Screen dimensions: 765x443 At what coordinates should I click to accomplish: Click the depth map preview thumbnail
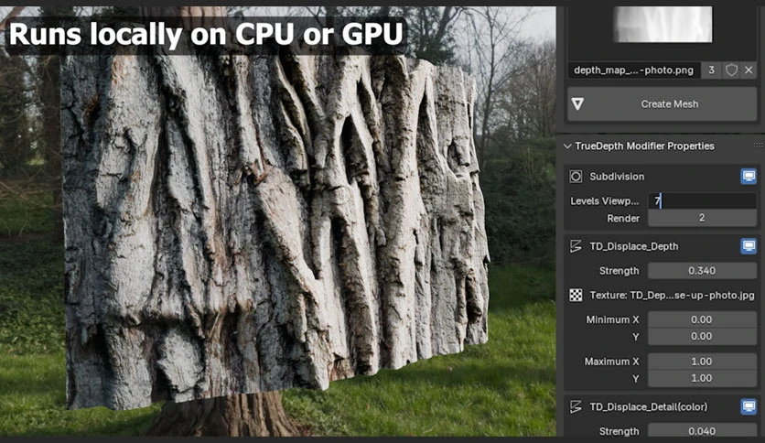point(663,24)
